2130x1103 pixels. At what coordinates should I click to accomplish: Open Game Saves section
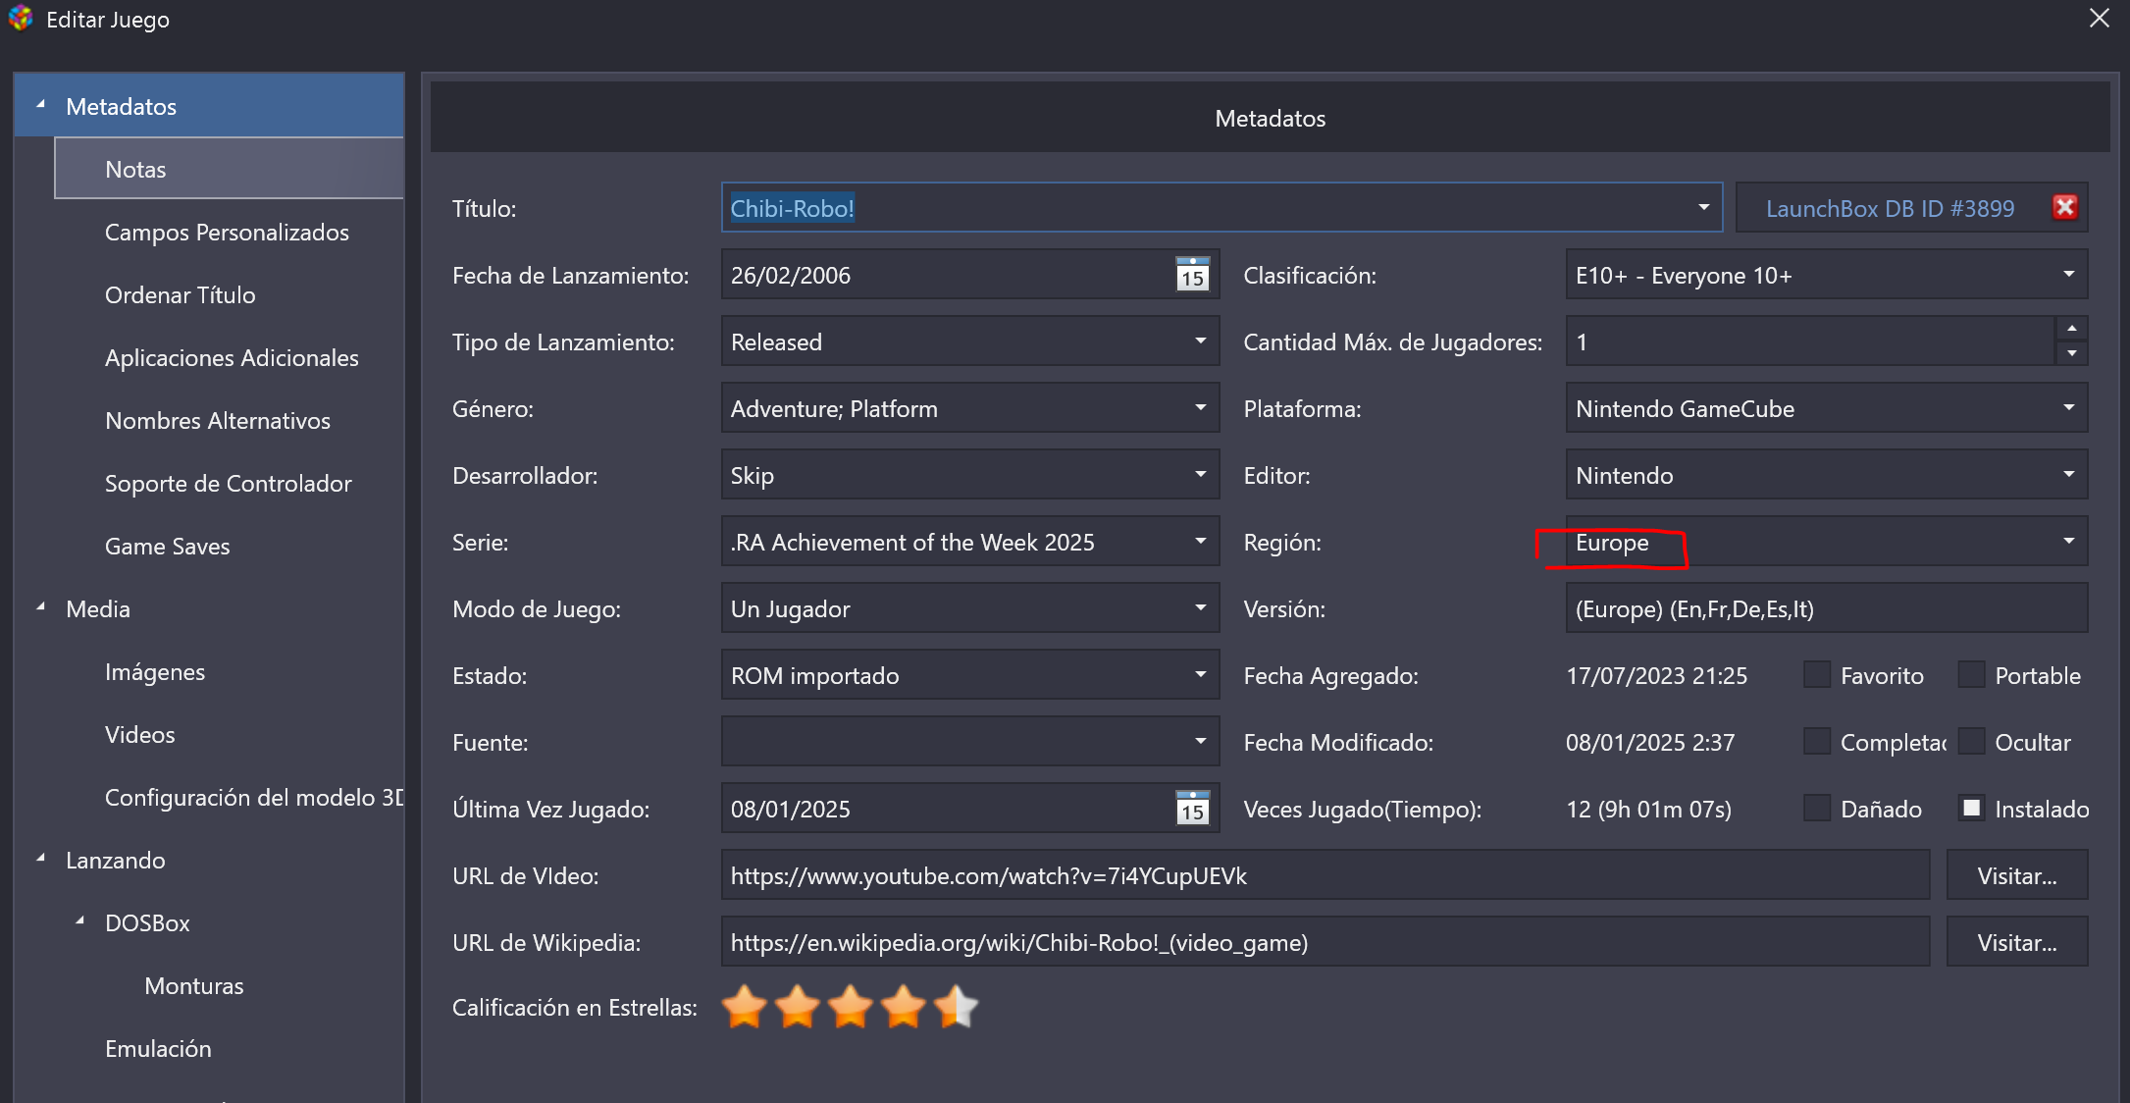[x=167, y=547]
